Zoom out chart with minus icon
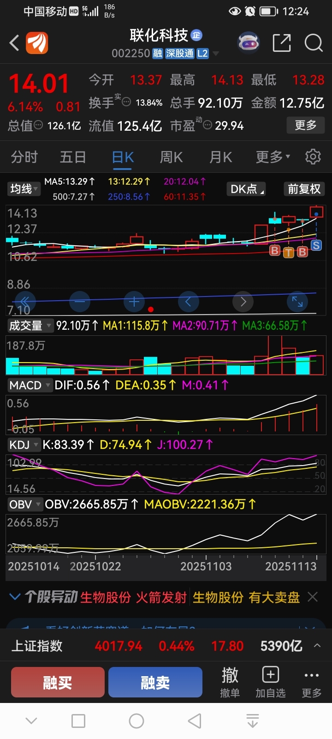This screenshot has height=739, width=332. [x=80, y=302]
